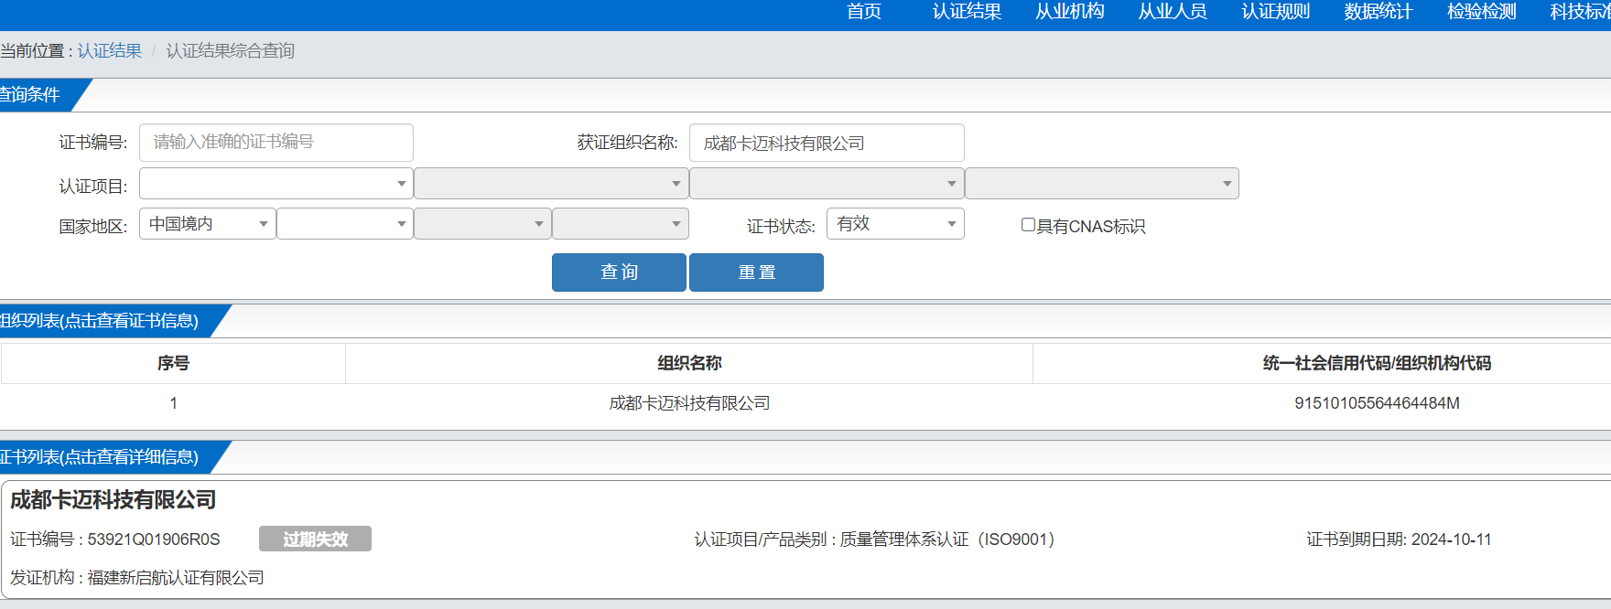Open the fourth 认证项目 dropdown
Viewport: 1611px width, 609px height.
pos(1102,184)
